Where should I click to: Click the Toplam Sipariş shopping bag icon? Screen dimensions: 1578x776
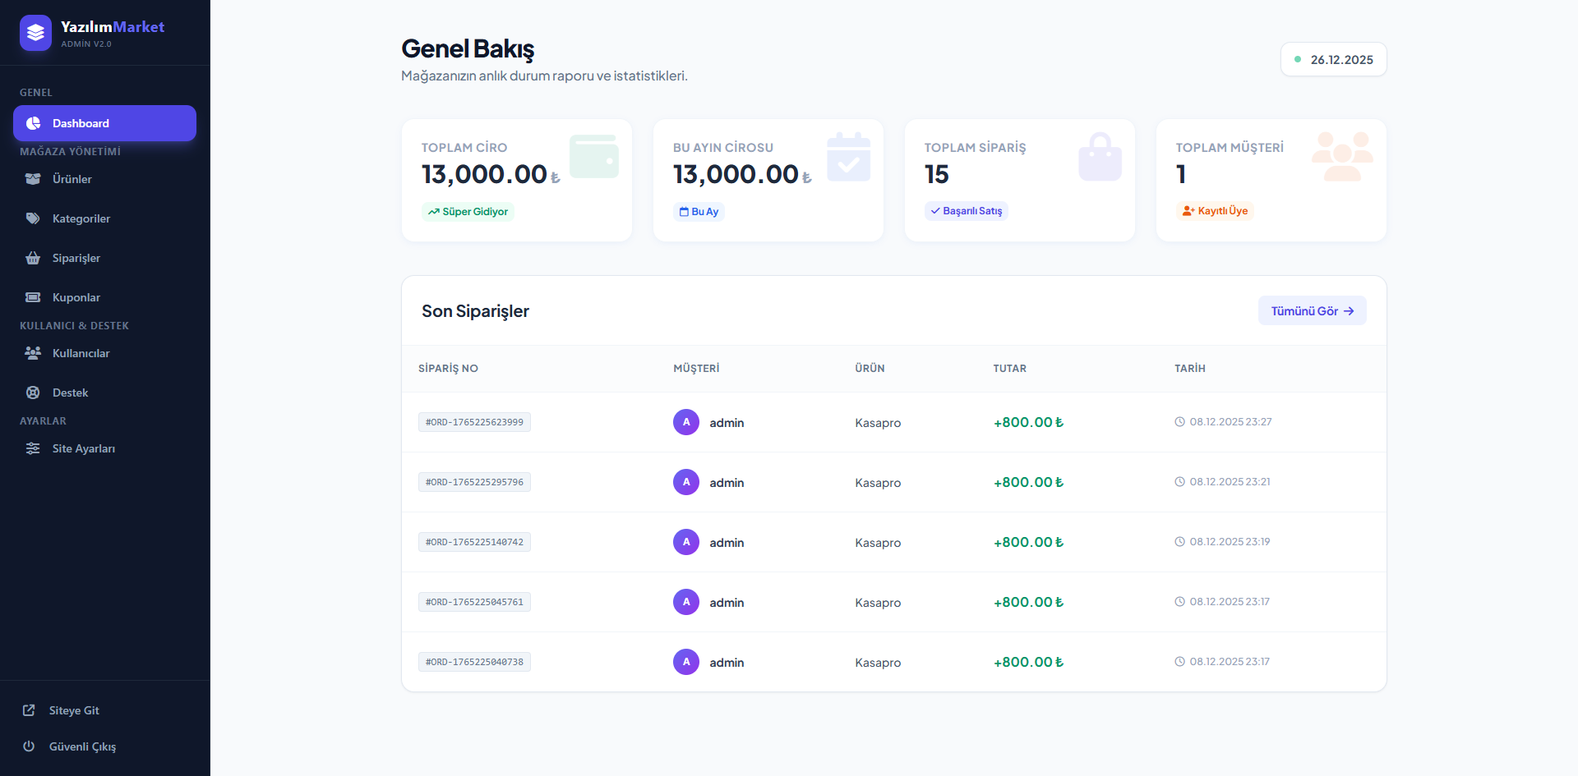click(1100, 158)
